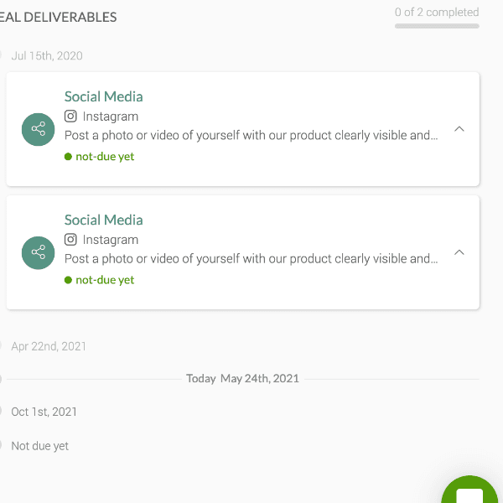
Task: Collapse the first Social Media deliverable chevron
Action: [459, 129]
